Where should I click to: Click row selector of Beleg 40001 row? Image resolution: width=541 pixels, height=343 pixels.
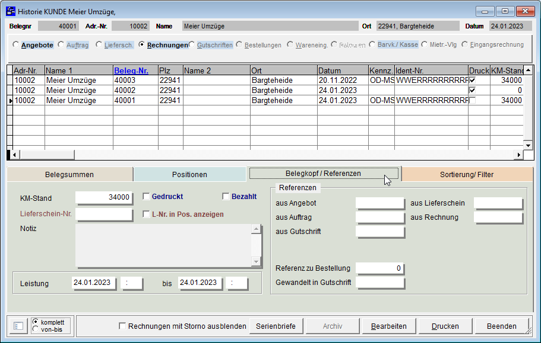coord(10,101)
